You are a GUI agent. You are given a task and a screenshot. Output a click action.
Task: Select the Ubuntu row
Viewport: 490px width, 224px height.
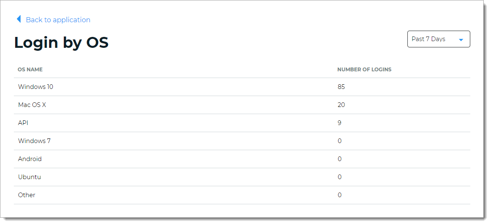[x=29, y=177]
